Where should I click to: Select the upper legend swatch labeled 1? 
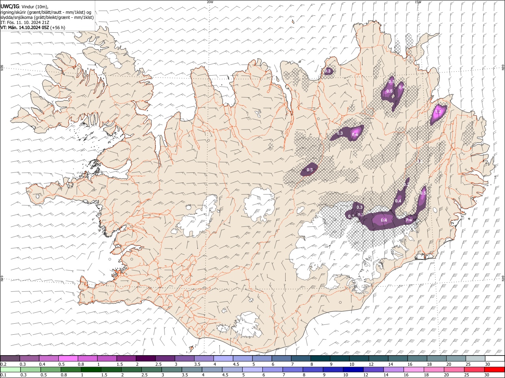tap(107, 358)
